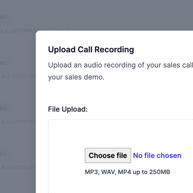The width and height of the screenshot is (193, 193).
Task: Click the blank modal area above the heading
Action: [x=113, y=37]
